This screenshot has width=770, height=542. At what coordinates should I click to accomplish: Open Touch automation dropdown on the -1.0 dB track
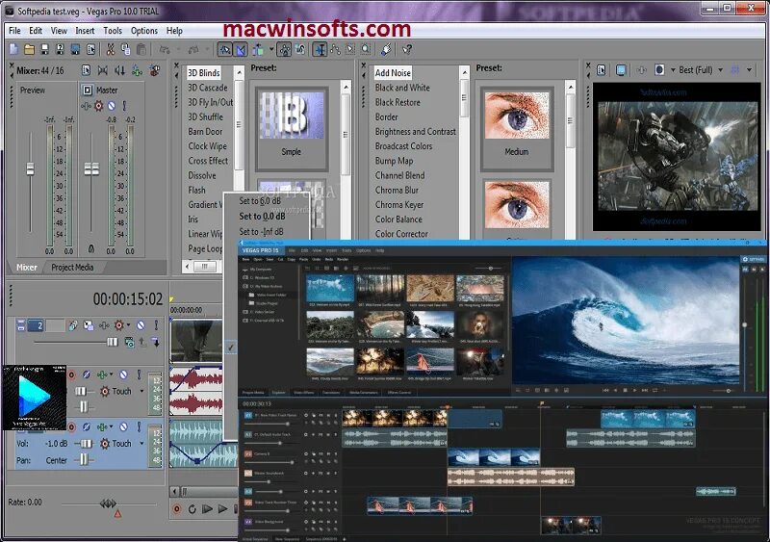tap(141, 443)
